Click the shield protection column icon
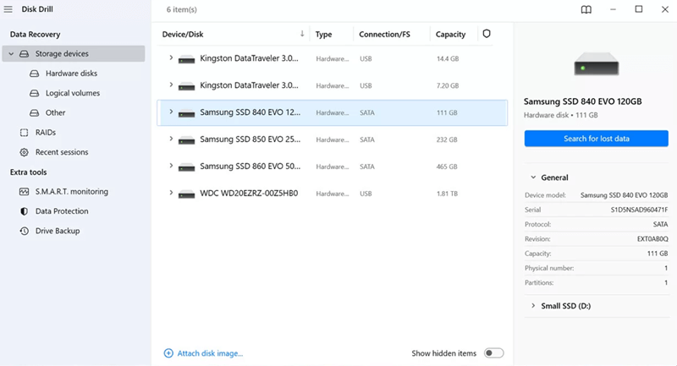677x366 pixels. coord(486,34)
